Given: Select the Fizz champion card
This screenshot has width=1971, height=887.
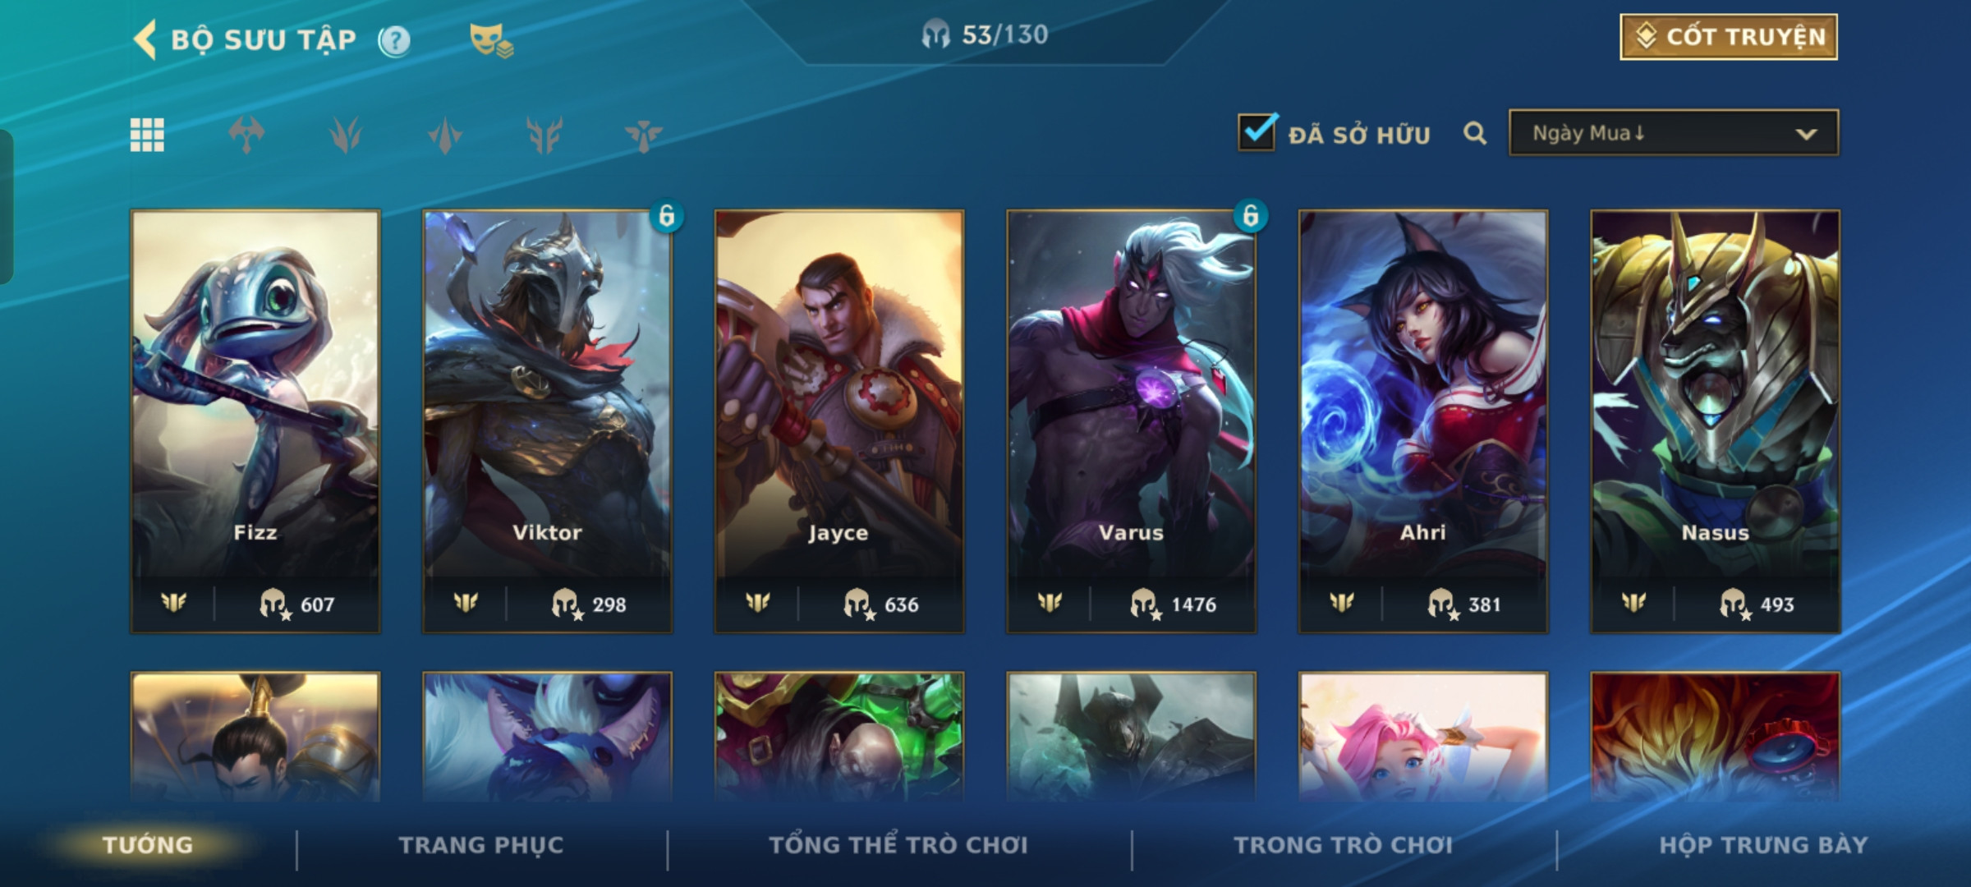Looking at the screenshot, I should (255, 421).
